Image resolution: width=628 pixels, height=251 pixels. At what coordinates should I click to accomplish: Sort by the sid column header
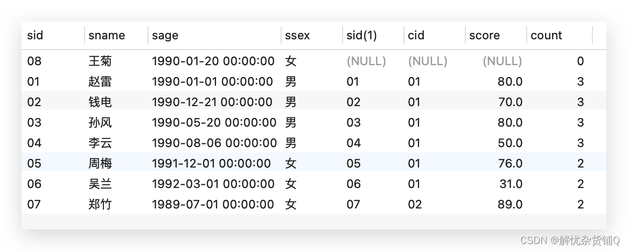coord(35,35)
